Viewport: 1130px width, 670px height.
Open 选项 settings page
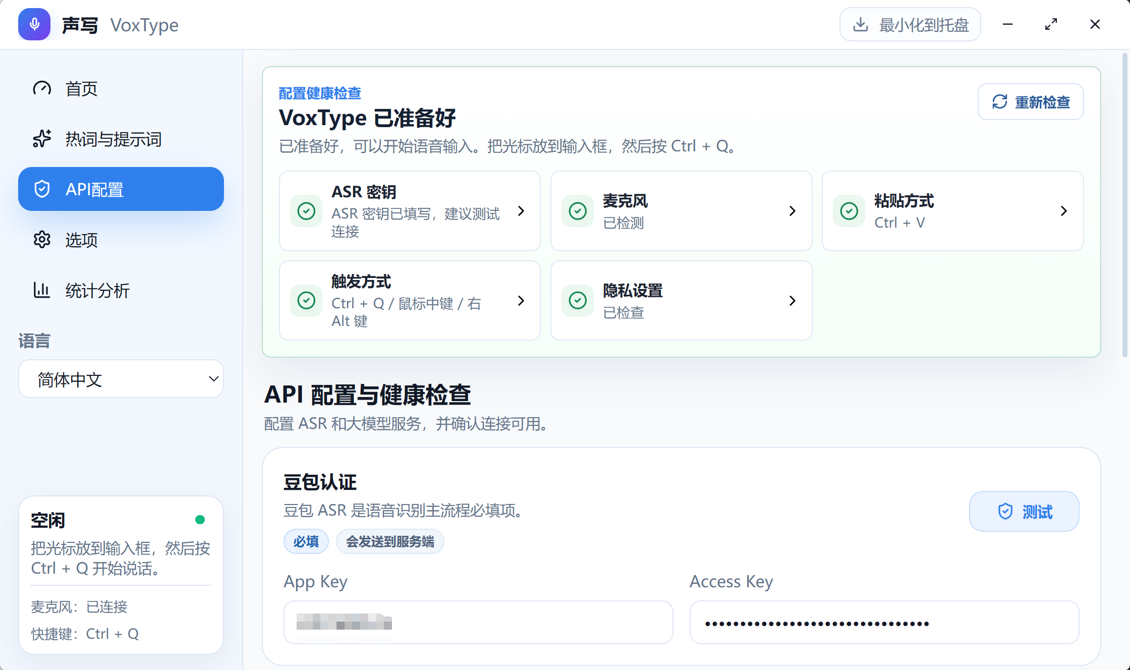click(x=121, y=240)
